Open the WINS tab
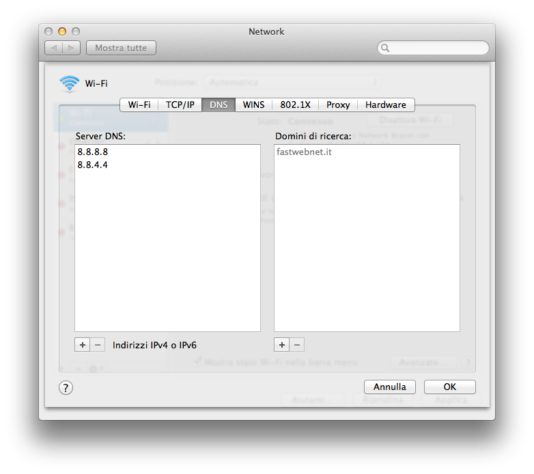Image resolution: width=534 pixels, height=474 pixels. point(254,104)
